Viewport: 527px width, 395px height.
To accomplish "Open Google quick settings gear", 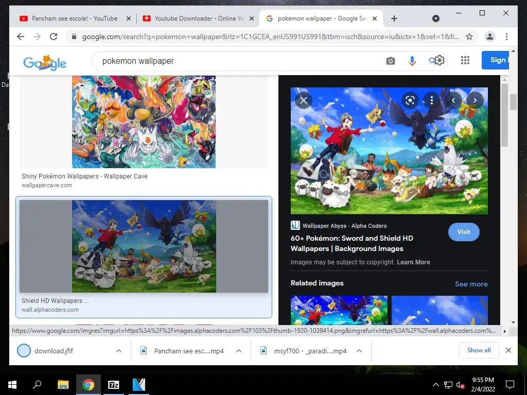I will 440,60.
